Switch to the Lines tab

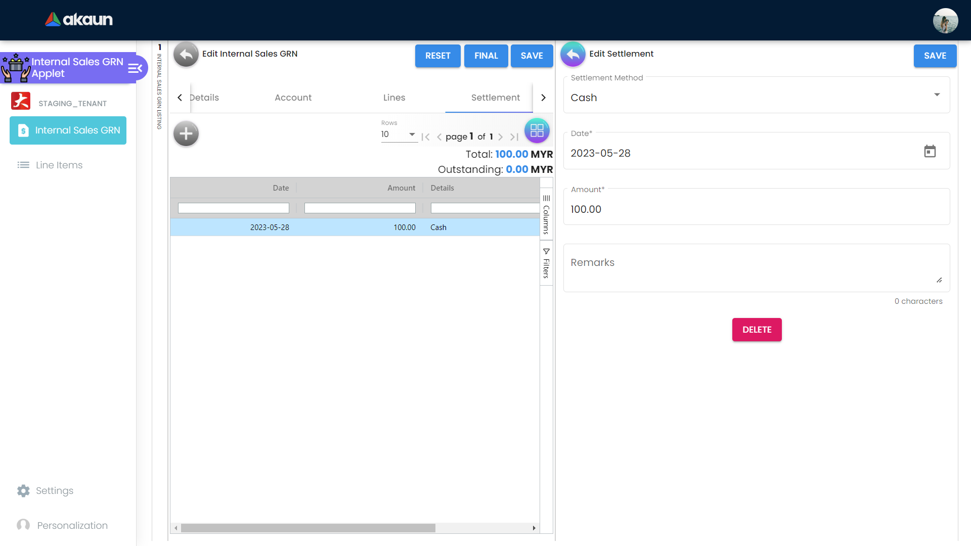394,98
